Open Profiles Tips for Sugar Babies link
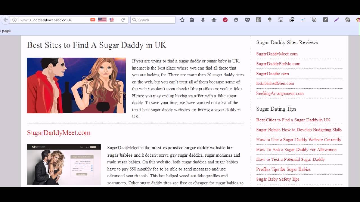This screenshot has height=202, width=360. pos(283,169)
